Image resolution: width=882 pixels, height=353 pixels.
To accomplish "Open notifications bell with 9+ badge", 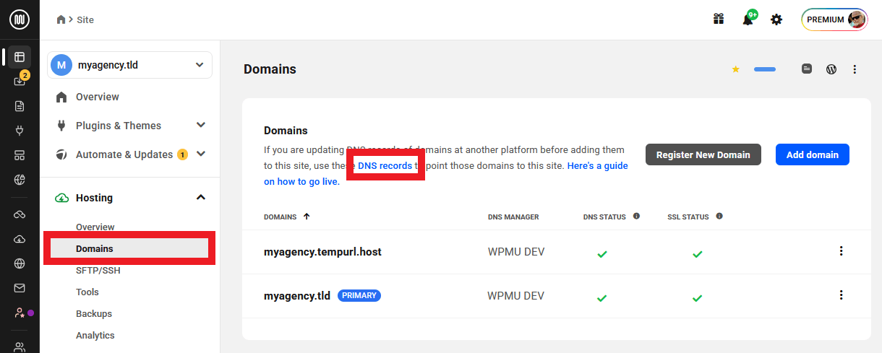I will point(749,18).
